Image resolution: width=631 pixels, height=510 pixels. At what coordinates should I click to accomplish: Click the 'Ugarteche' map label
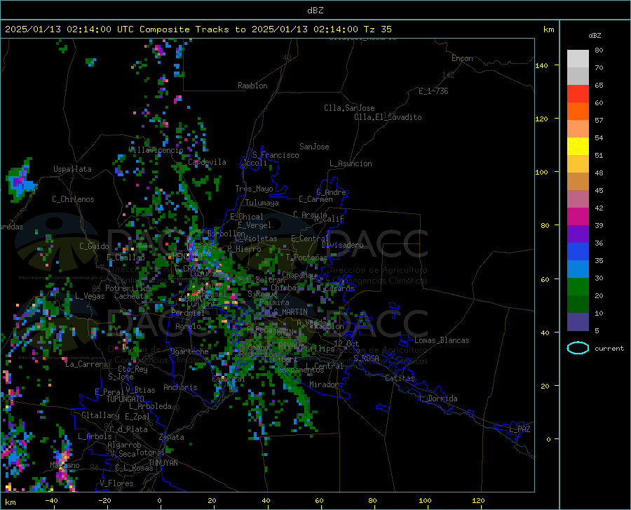[x=189, y=351]
